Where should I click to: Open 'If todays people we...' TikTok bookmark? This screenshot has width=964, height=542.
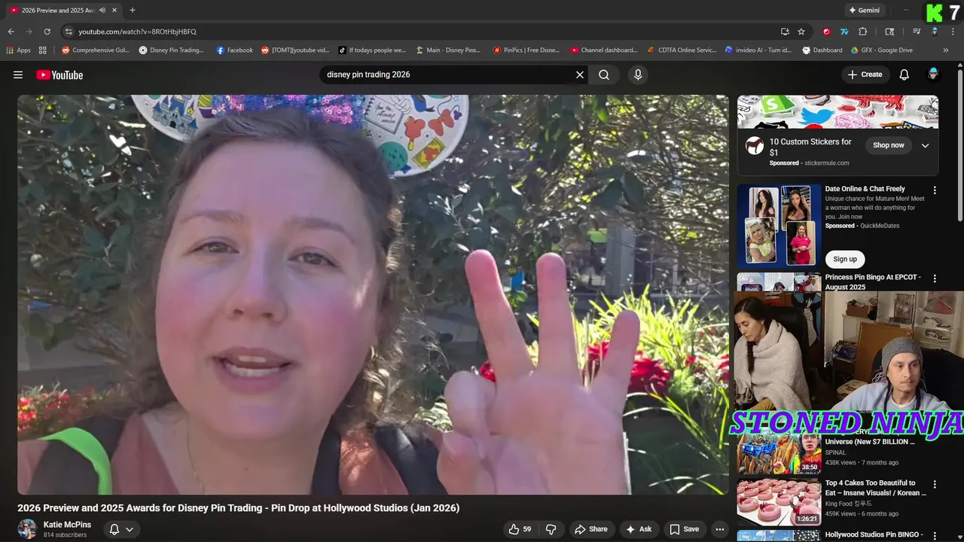point(372,50)
